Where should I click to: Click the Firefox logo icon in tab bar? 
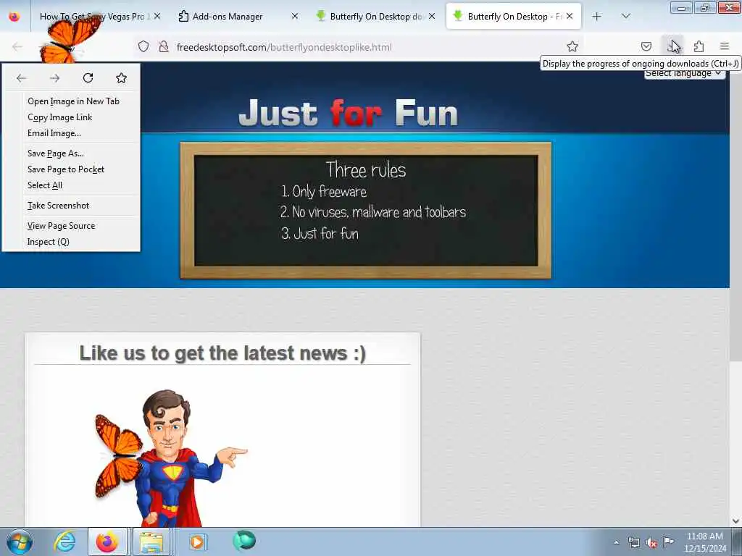(x=14, y=17)
